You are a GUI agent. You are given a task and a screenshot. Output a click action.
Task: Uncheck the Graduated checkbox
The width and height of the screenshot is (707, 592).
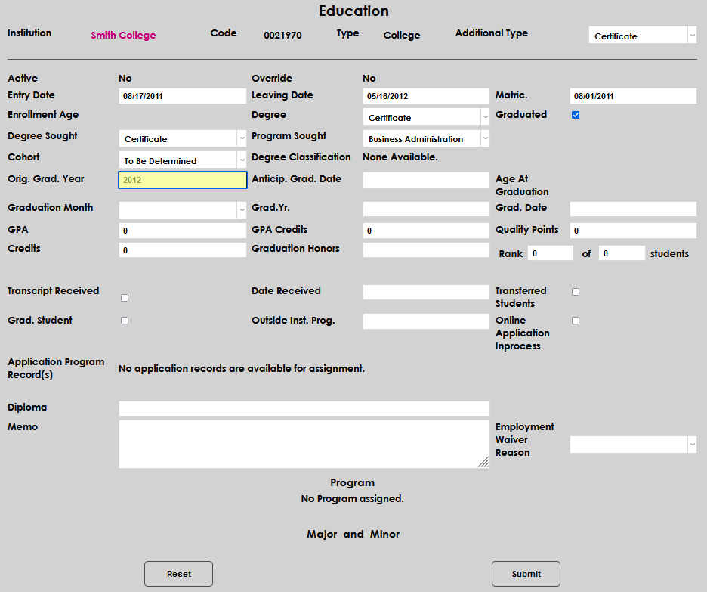pyautogui.click(x=576, y=115)
